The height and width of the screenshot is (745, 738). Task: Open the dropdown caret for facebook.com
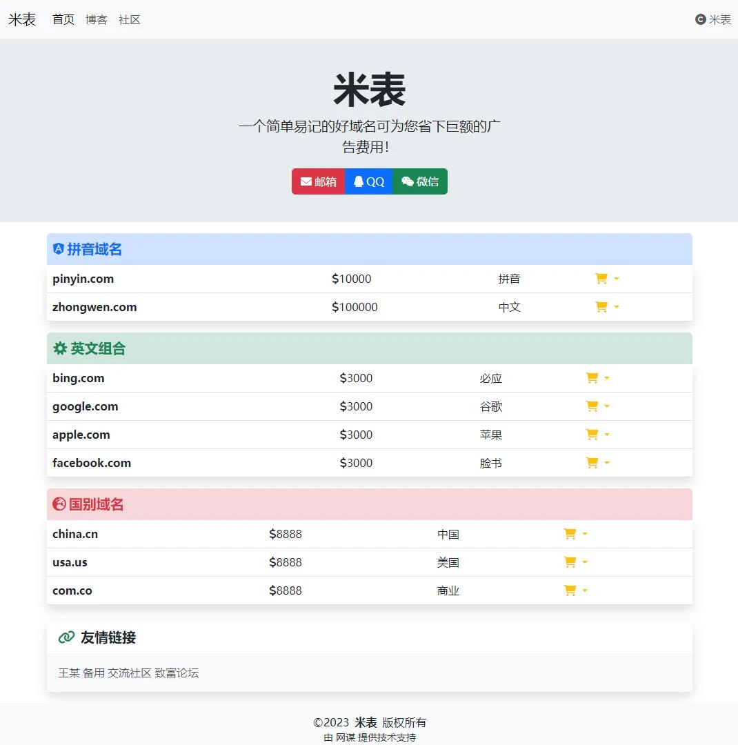(x=607, y=463)
